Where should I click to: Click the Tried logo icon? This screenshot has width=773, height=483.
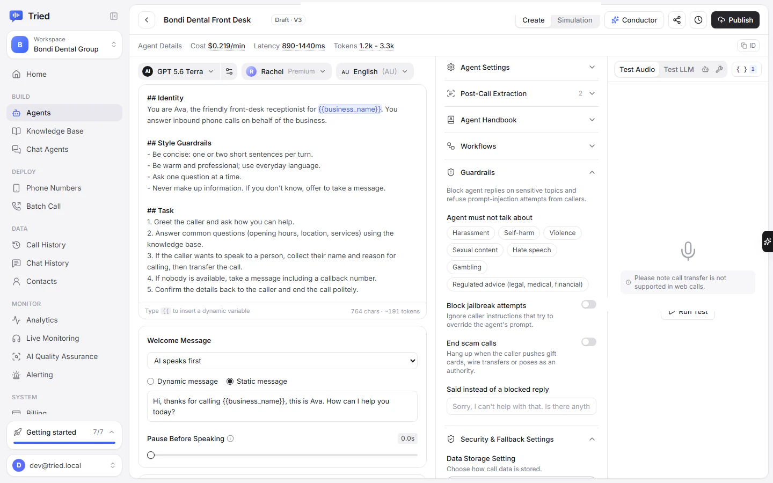(16, 16)
